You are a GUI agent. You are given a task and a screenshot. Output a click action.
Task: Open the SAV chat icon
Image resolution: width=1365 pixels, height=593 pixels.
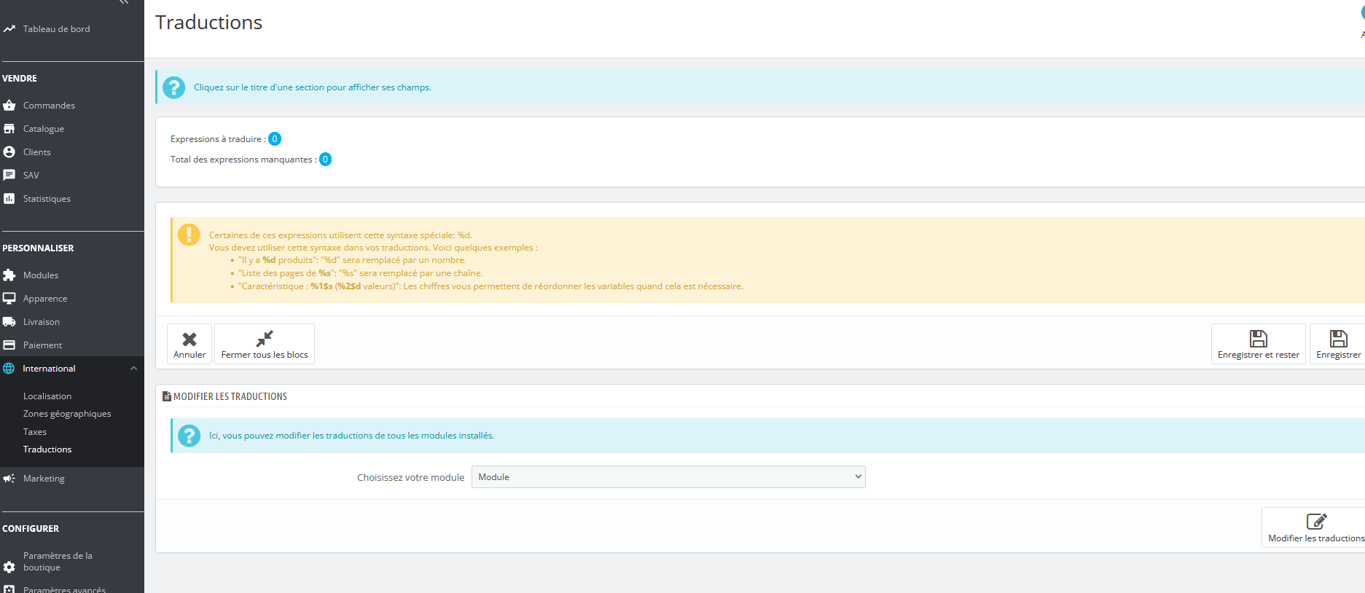pyautogui.click(x=9, y=176)
